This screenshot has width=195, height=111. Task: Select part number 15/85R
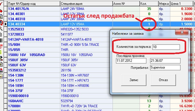[14, 50]
